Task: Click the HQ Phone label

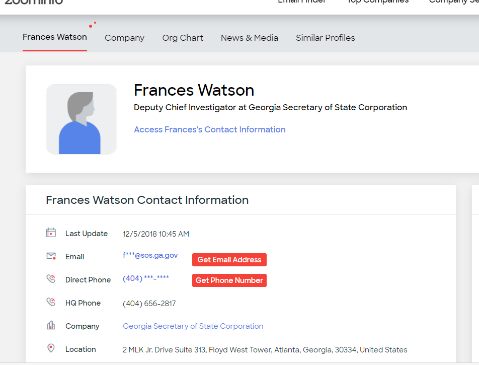Action: pos(83,303)
